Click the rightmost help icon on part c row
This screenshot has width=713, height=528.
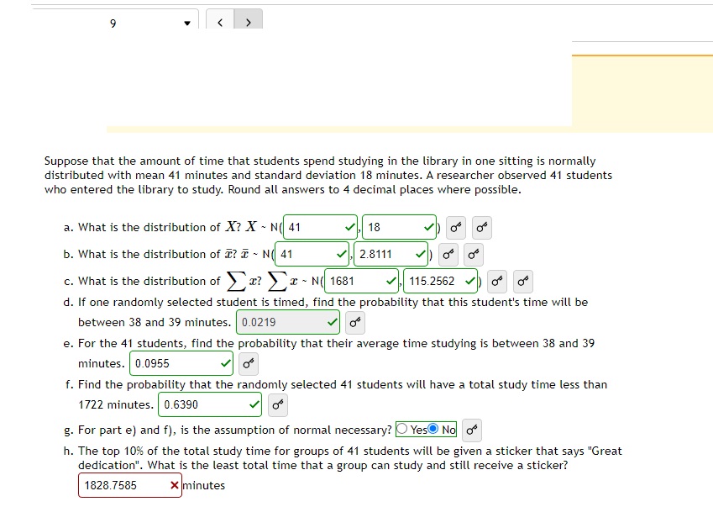click(522, 282)
